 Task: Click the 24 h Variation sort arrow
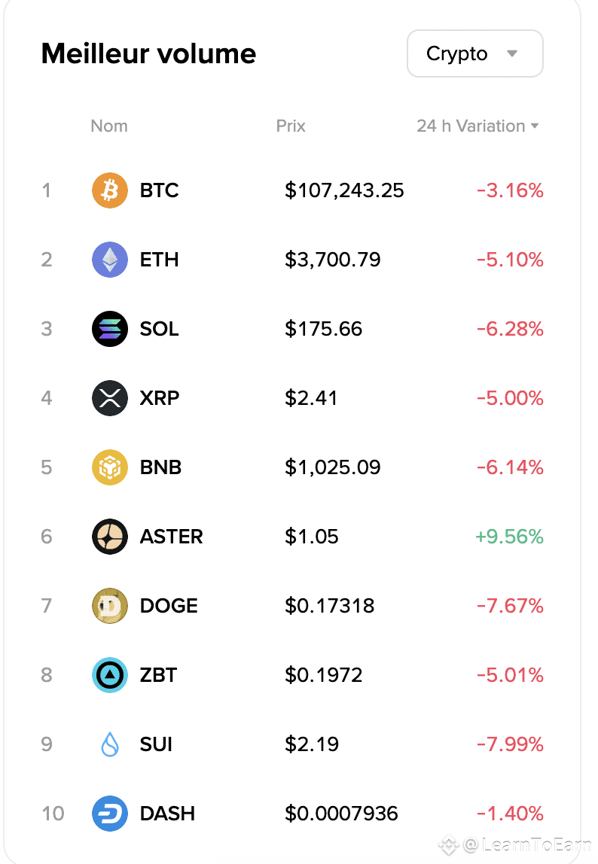[x=535, y=126]
